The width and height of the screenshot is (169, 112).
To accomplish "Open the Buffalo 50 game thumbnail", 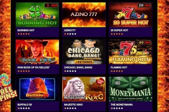I will (37, 89).
